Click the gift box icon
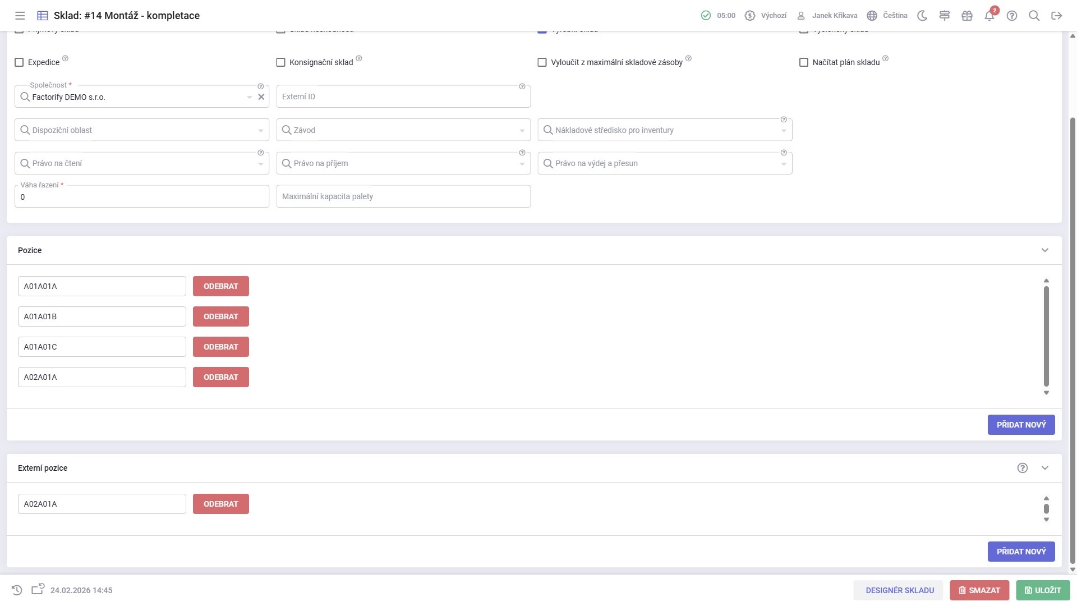The image size is (1077, 606). [x=967, y=16]
